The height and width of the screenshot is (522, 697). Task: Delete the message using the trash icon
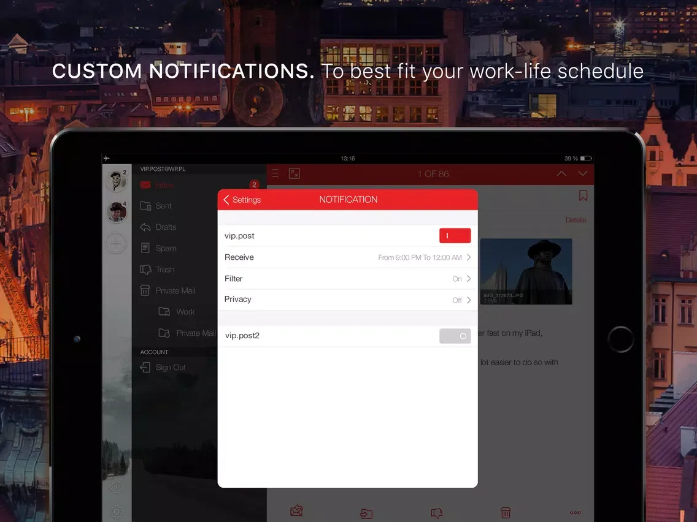506,513
